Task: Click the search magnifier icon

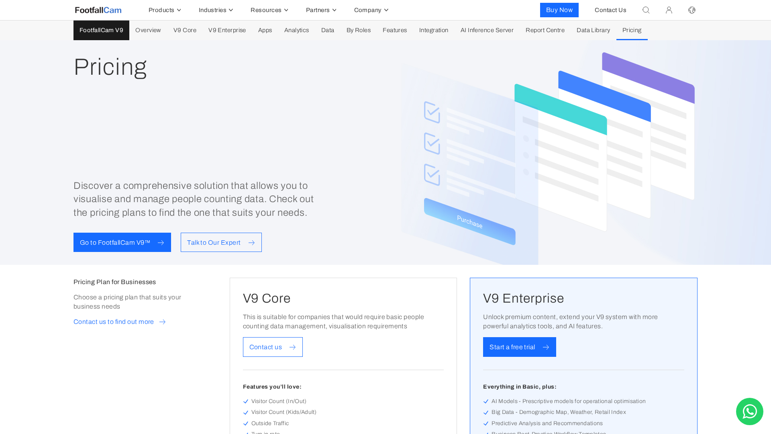Action: (x=646, y=10)
